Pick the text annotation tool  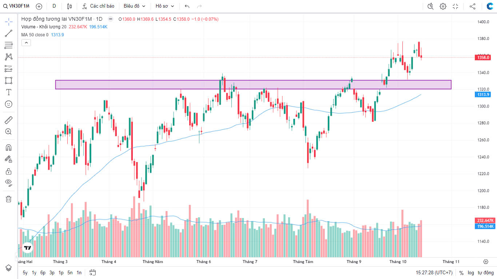coord(9,92)
